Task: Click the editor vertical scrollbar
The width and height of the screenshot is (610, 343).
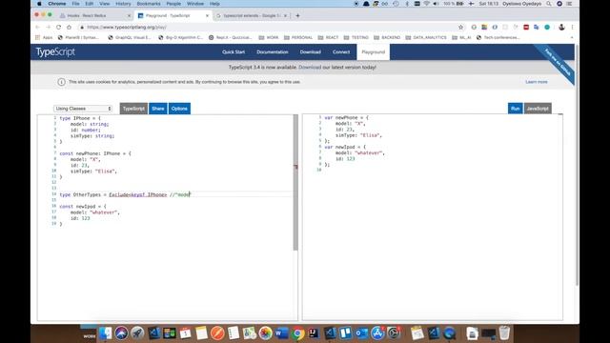Action: [295, 183]
